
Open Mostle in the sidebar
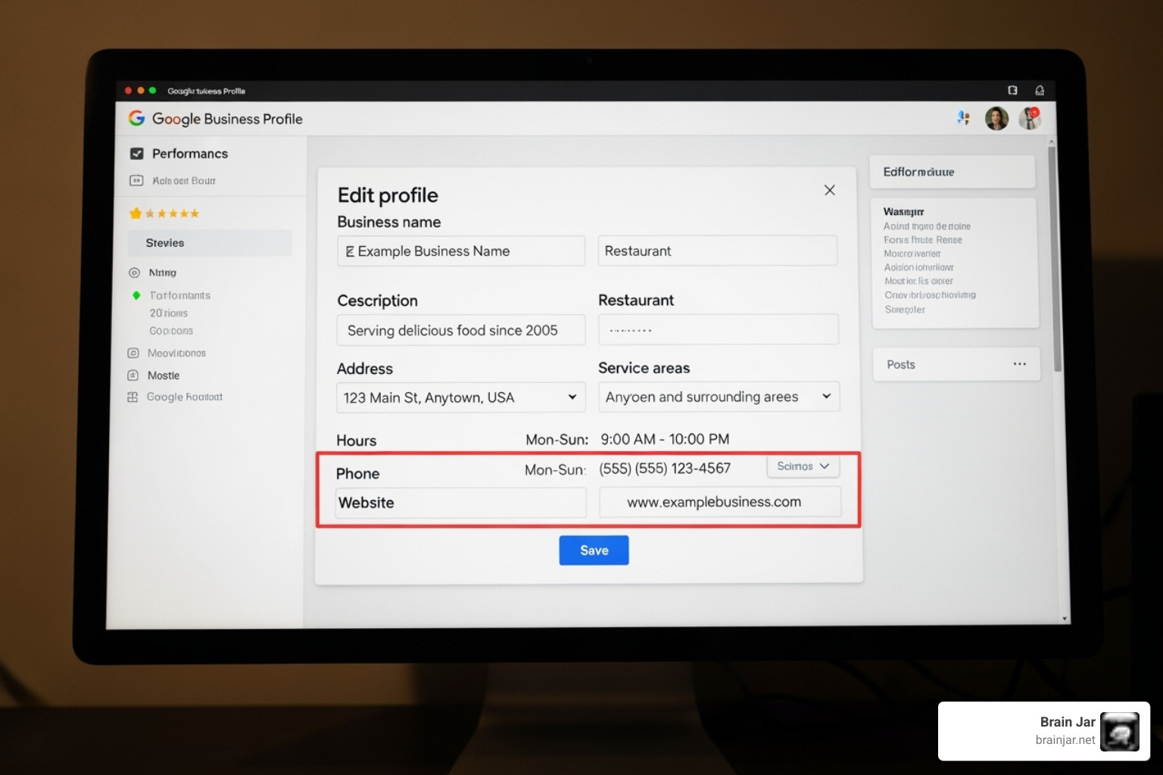(x=164, y=375)
